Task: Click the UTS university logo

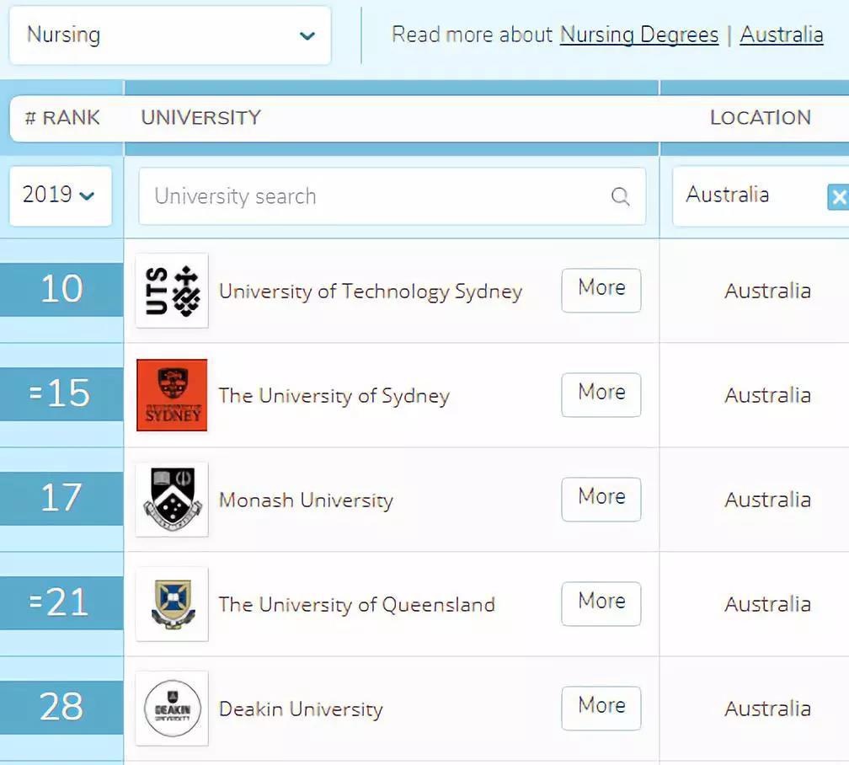Action: (172, 291)
